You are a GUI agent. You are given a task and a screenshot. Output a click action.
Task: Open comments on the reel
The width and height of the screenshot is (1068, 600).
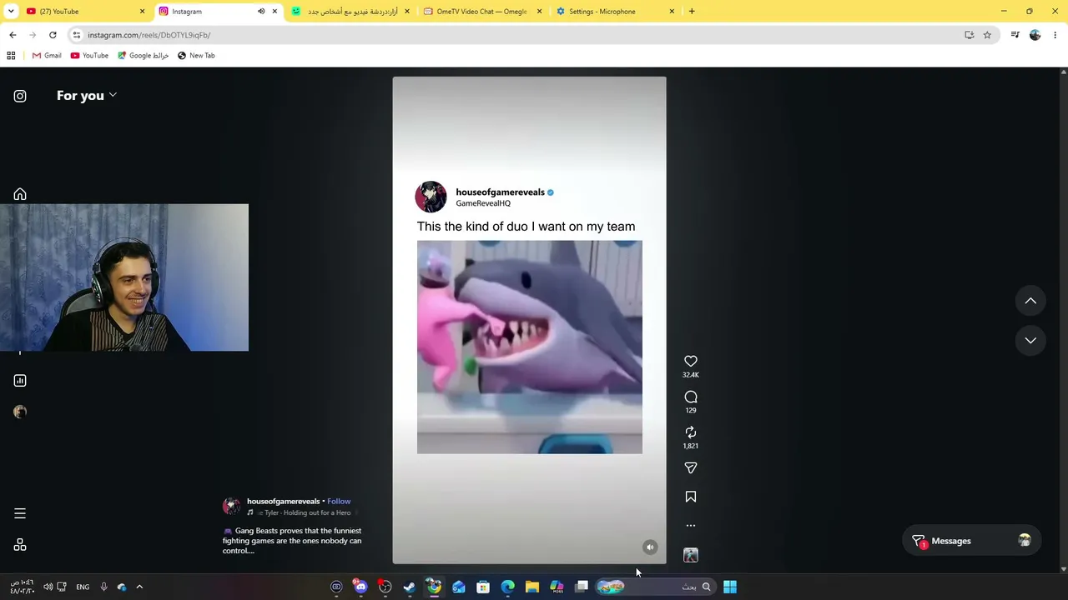(x=691, y=397)
